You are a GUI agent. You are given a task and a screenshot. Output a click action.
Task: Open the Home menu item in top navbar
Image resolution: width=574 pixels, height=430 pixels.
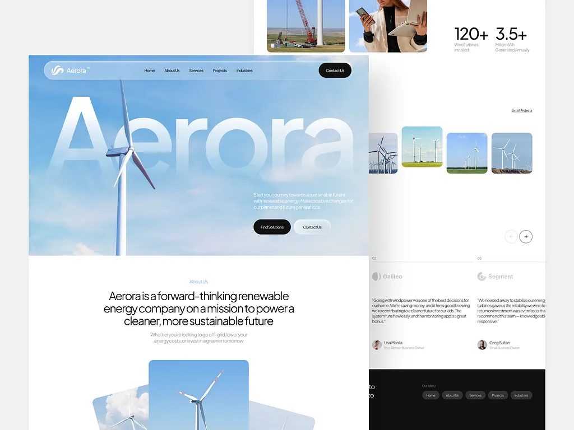click(x=149, y=71)
